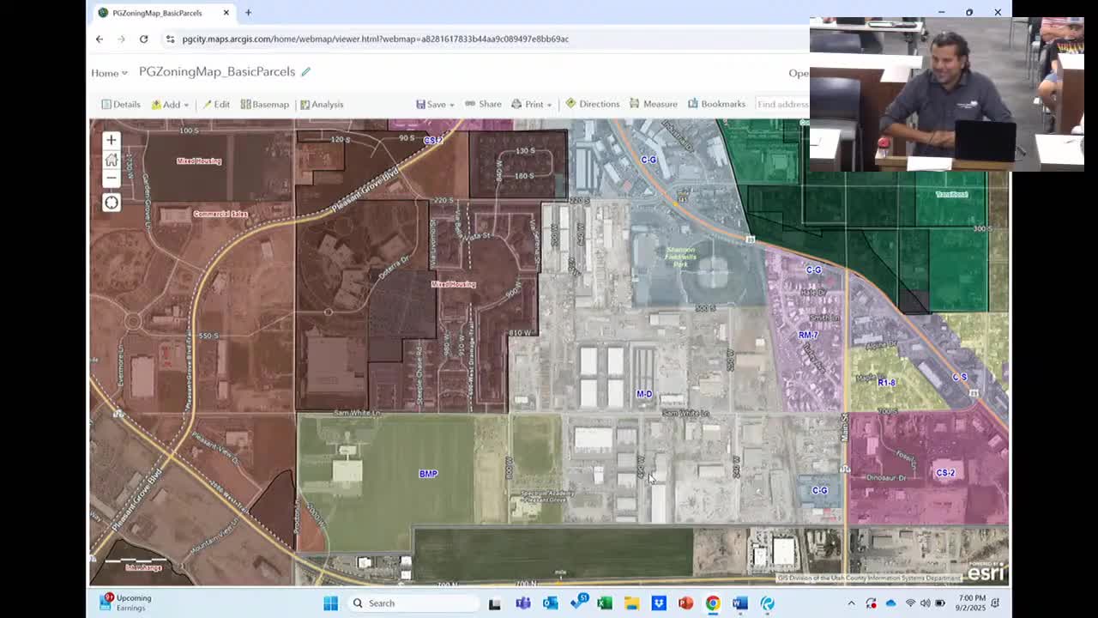Activate the Measure tool
The height and width of the screenshot is (618, 1098).
(x=654, y=104)
